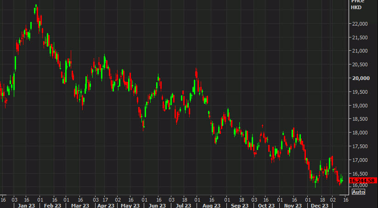Click the 18,000 price axis label

point(361,133)
